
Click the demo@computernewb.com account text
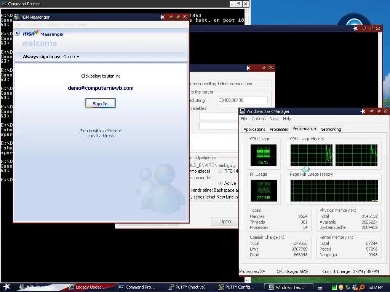tap(101, 88)
